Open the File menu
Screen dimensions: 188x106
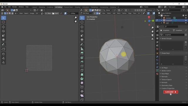5,7
